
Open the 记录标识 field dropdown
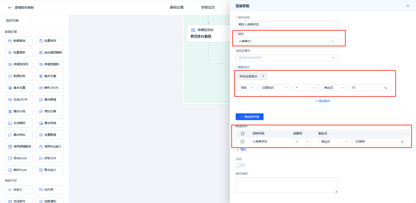(x=275, y=87)
